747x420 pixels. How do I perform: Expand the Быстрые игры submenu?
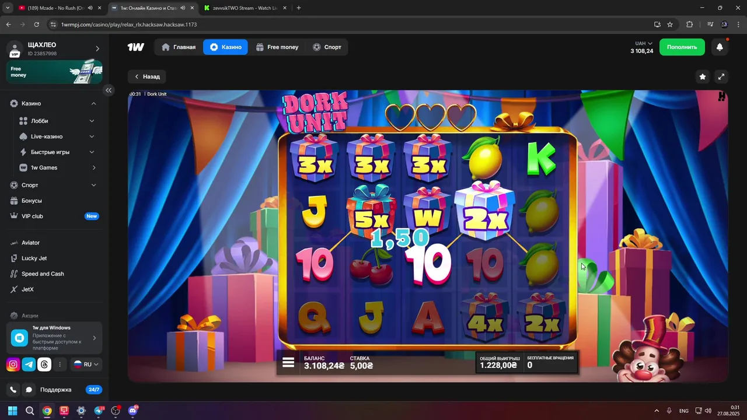pos(92,152)
